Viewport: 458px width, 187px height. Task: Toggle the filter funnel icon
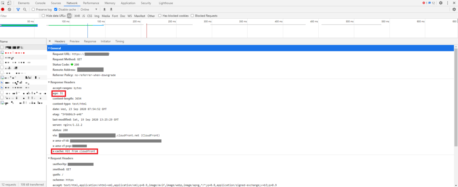(18, 9)
